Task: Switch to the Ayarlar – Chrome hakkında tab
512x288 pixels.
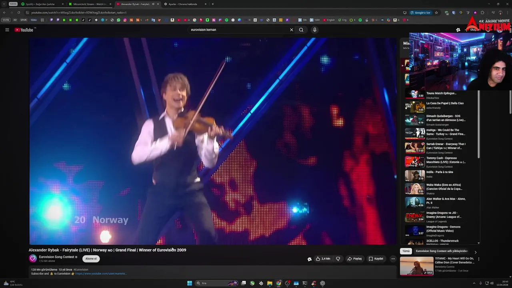Action: coord(185,4)
